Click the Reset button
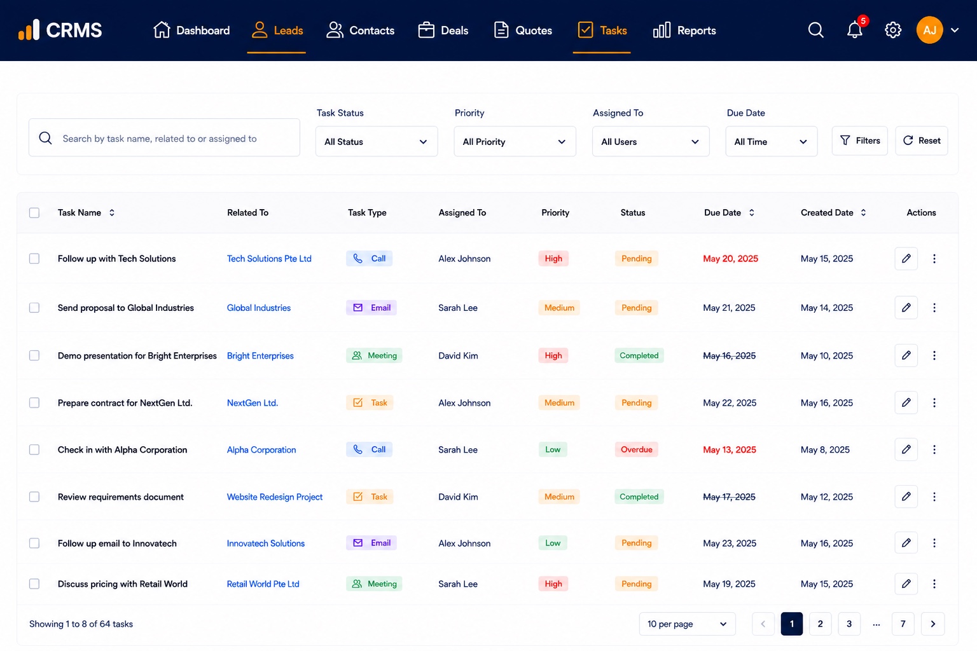 (921, 140)
